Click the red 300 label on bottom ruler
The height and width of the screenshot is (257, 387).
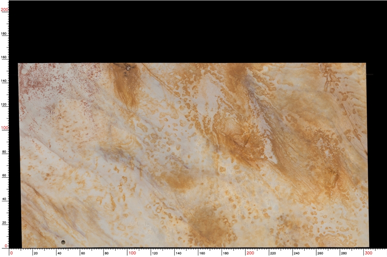tap(369, 253)
